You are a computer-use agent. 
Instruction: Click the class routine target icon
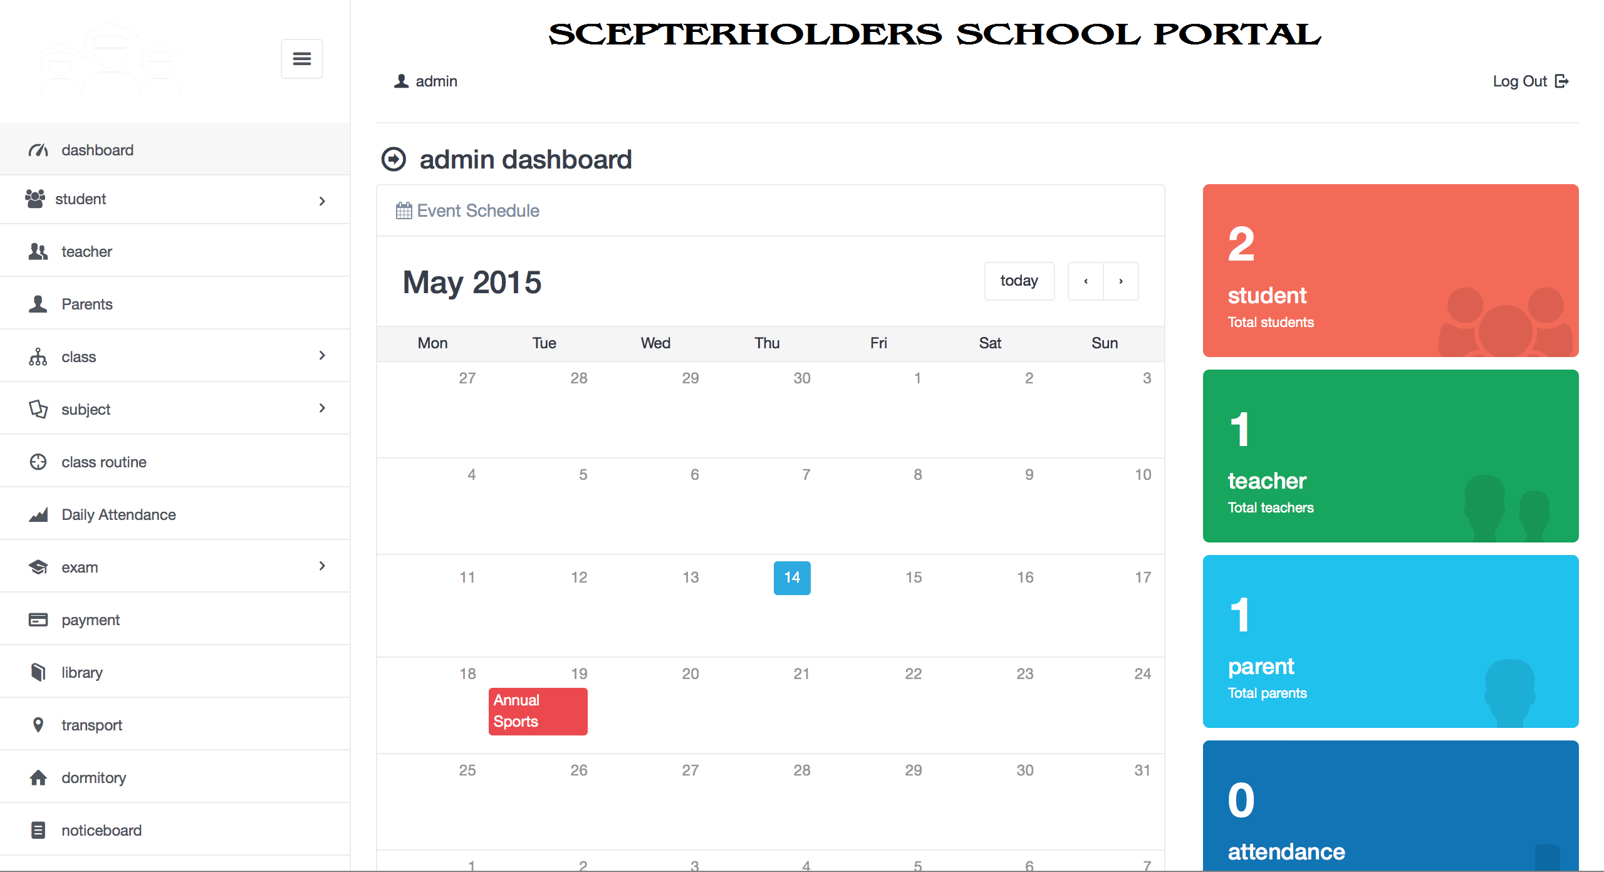click(x=38, y=462)
